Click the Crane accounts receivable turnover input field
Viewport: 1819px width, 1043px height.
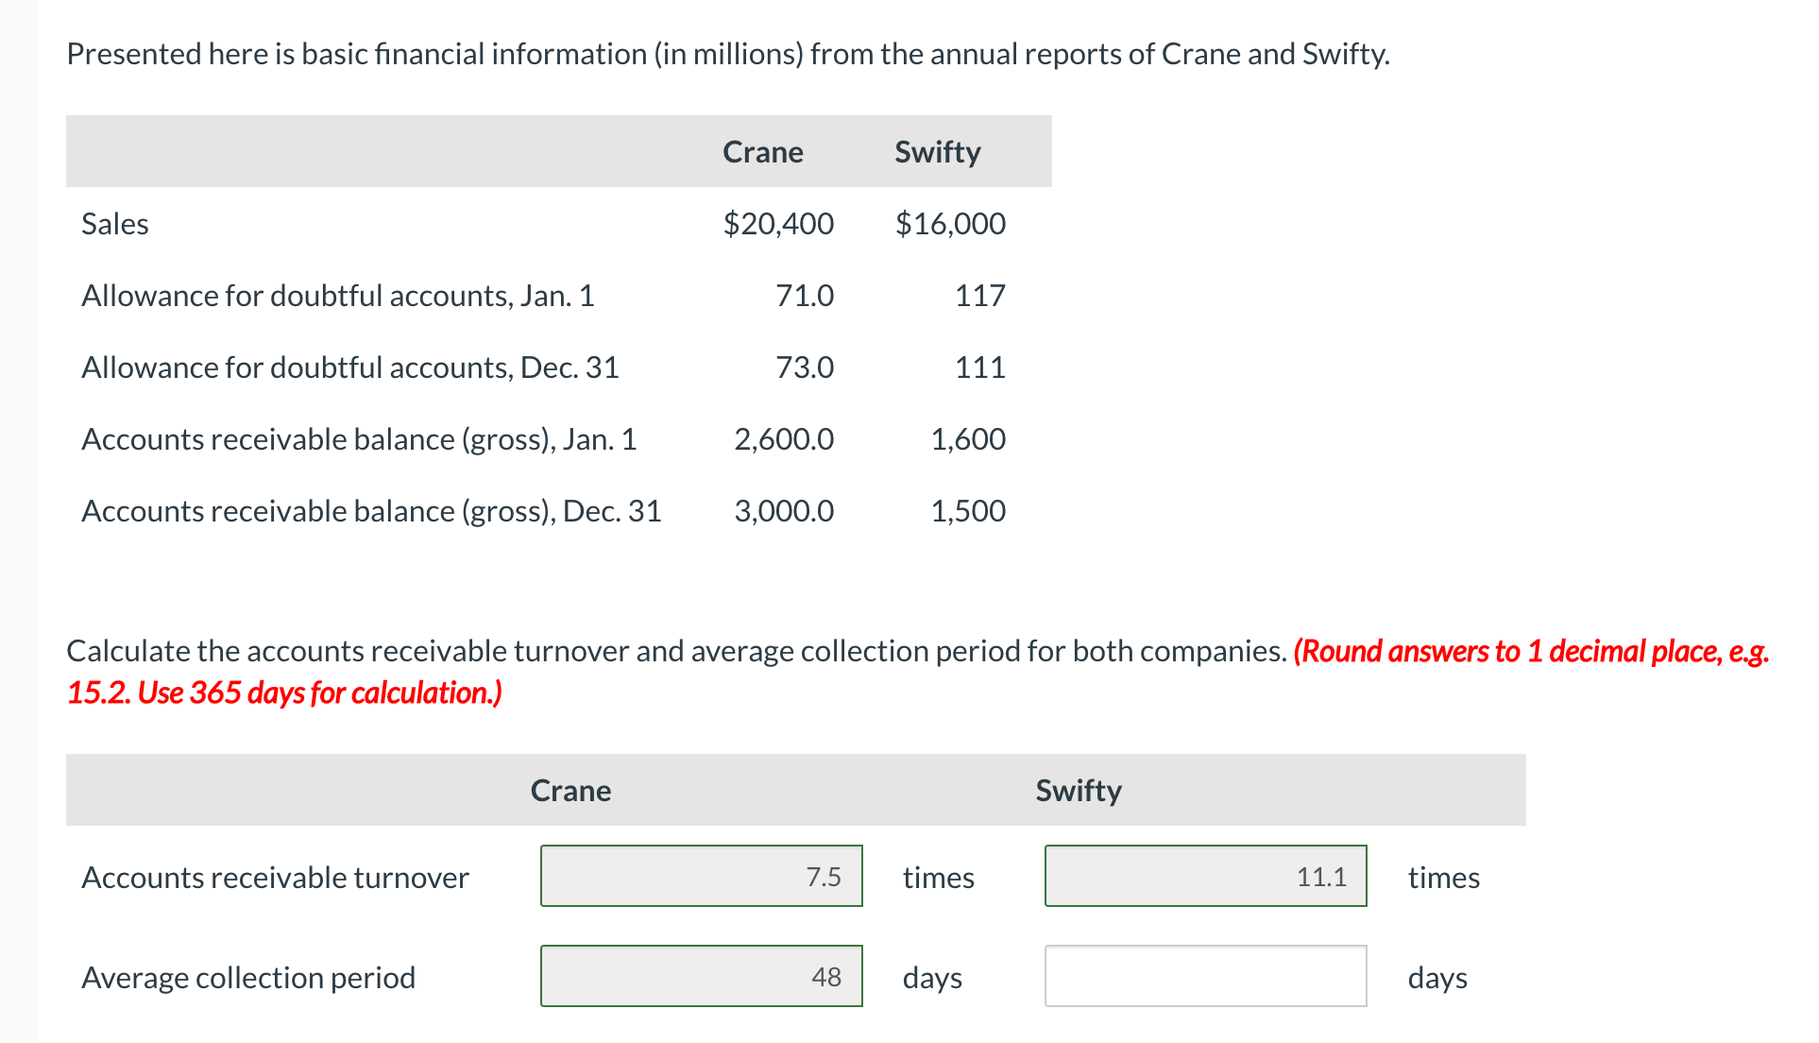point(700,876)
